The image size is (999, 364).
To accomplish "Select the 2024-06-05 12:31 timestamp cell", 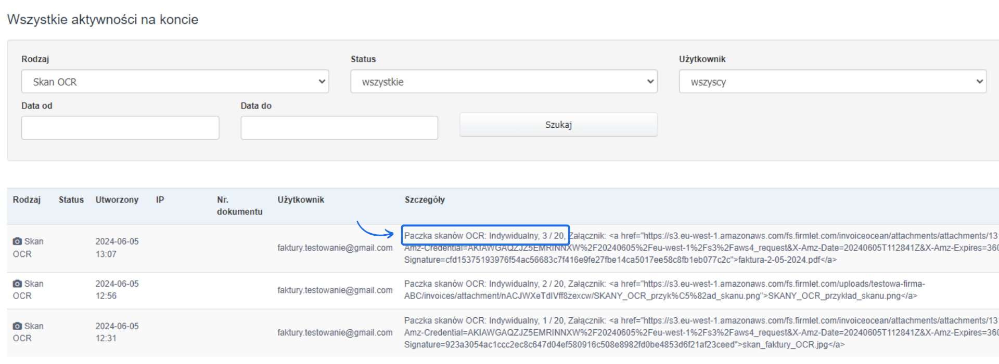I will click(x=117, y=332).
